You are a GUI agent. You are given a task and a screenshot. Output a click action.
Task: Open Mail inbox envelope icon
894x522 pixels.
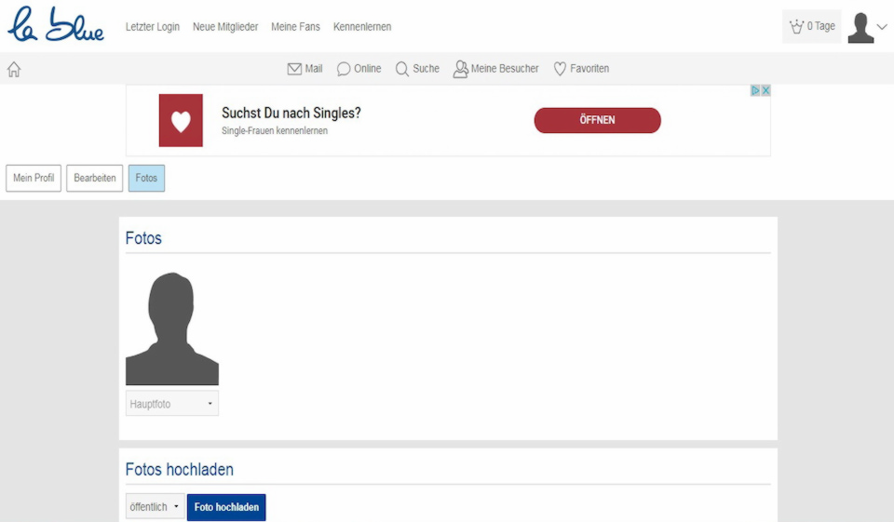(294, 69)
